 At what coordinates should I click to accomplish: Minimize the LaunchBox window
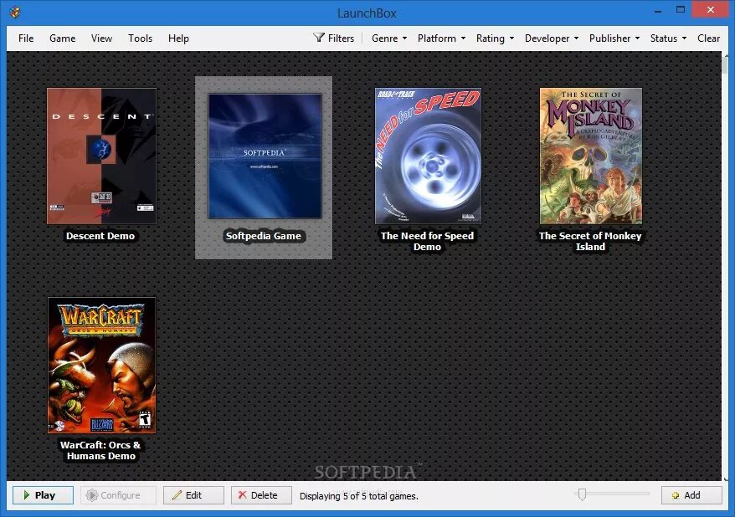point(658,10)
